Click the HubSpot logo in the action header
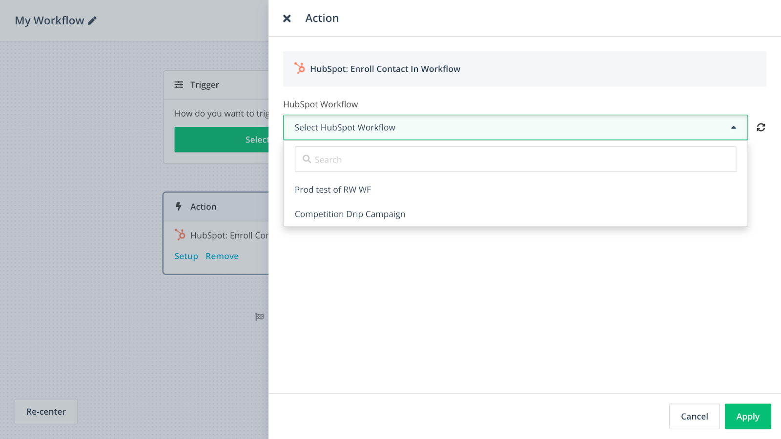The height and width of the screenshot is (439, 781). pyautogui.click(x=300, y=68)
